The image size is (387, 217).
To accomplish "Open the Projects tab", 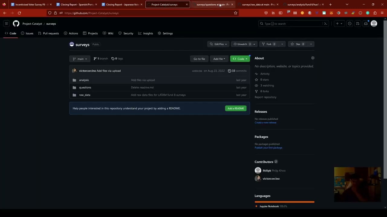I will click(90, 33).
